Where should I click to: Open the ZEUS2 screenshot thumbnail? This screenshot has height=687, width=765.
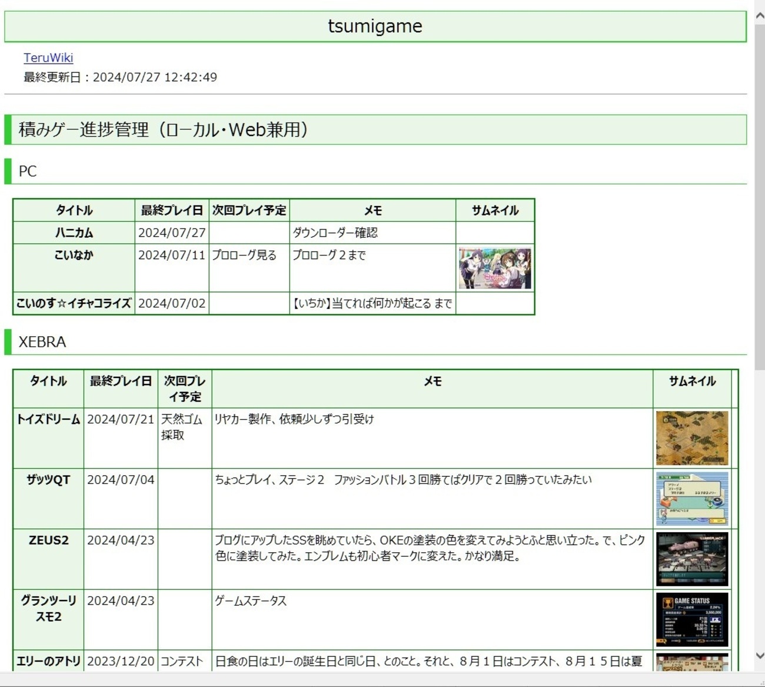click(691, 559)
